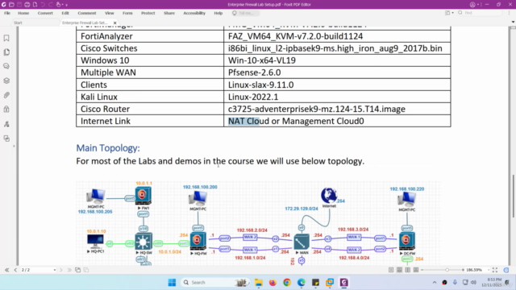The image size is (516, 290).
Task: Open the Home ribbon tab
Action: pyautogui.click(x=23, y=13)
